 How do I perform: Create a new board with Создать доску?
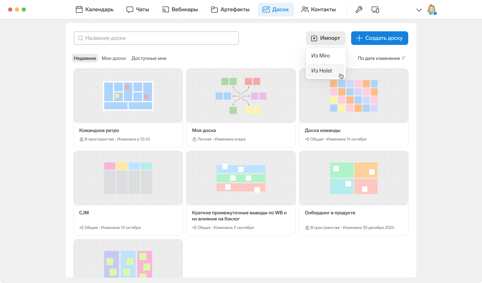point(380,38)
